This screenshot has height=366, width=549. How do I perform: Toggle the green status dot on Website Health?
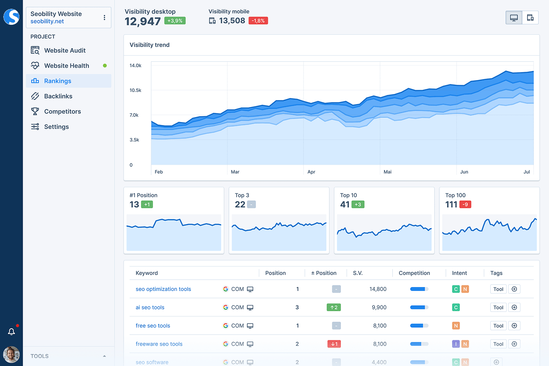105,65
